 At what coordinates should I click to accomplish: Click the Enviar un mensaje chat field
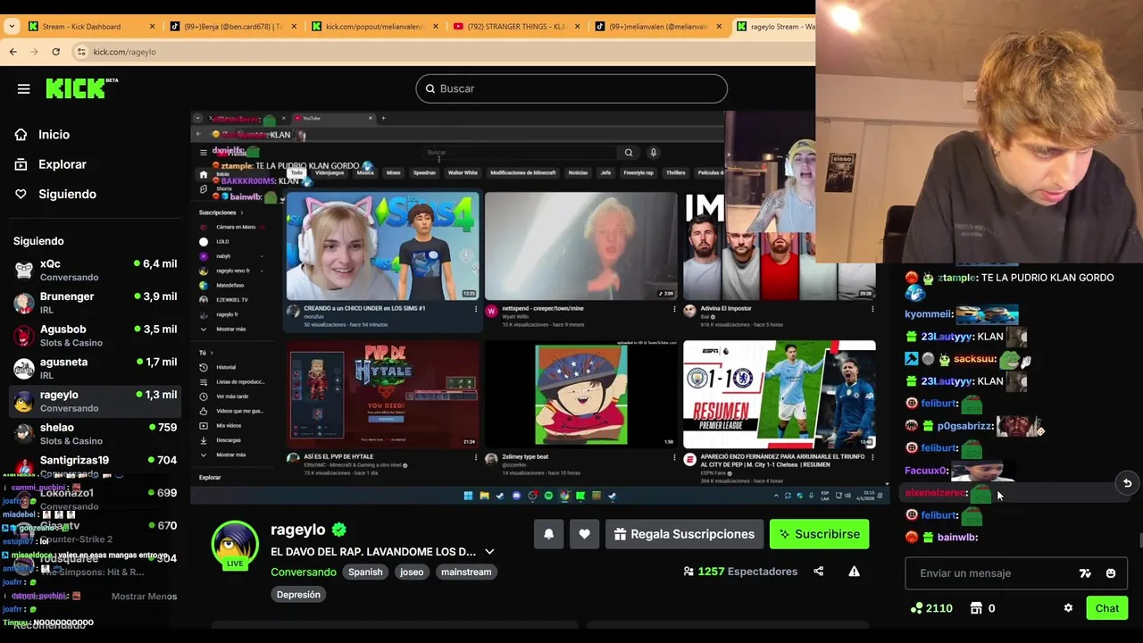pyautogui.click(x=991, y=573)
